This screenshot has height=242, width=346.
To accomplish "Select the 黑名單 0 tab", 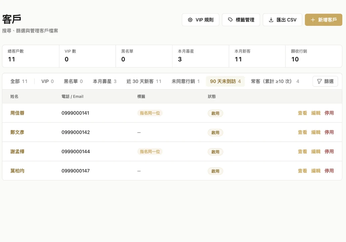I will [x=73, y=81].
